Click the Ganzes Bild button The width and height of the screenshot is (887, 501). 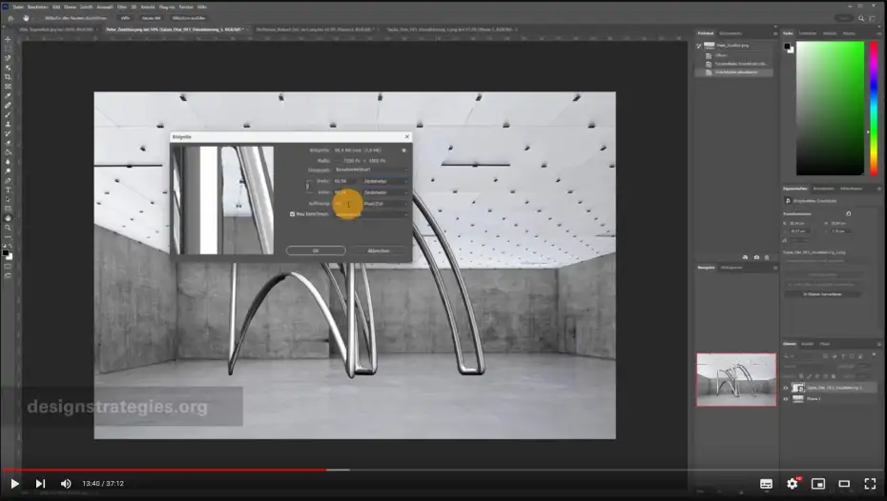(151, 18)
